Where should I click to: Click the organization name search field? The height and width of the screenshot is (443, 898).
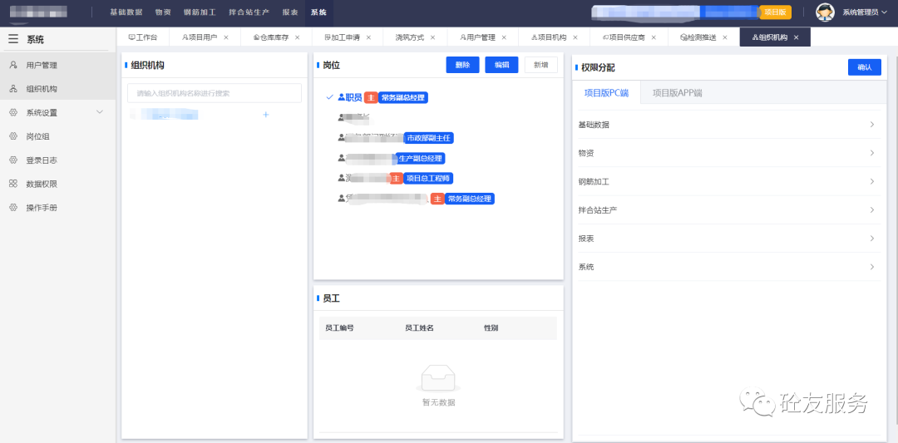pos(215,93)
